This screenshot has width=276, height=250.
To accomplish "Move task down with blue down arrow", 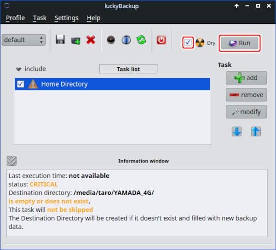I will pyautogui.click(x=236, y=131).
